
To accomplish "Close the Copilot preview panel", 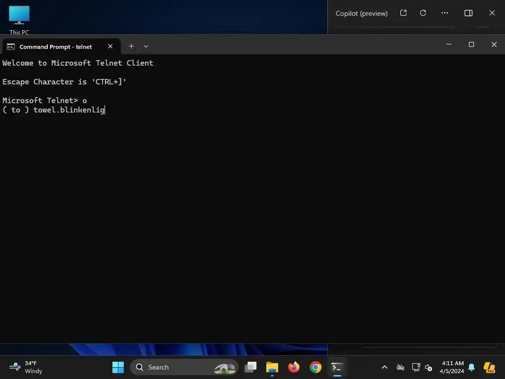I will 492,13.
